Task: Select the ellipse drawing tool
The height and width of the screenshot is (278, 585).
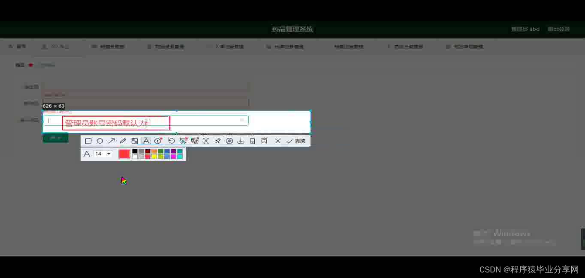Action: coord(100,141)
